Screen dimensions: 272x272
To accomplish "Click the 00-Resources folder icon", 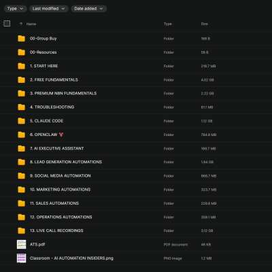I will [x=21, y=52].
